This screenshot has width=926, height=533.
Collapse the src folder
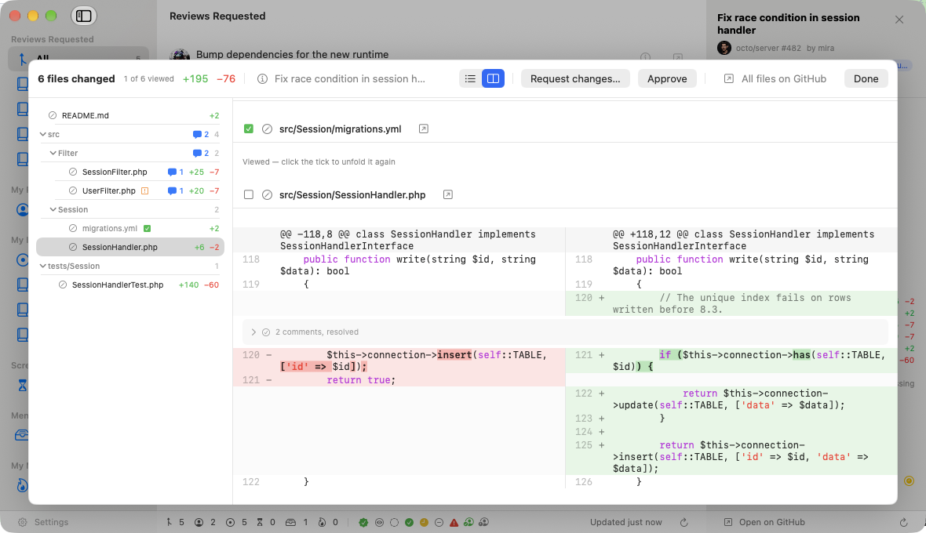pos(43,135)
